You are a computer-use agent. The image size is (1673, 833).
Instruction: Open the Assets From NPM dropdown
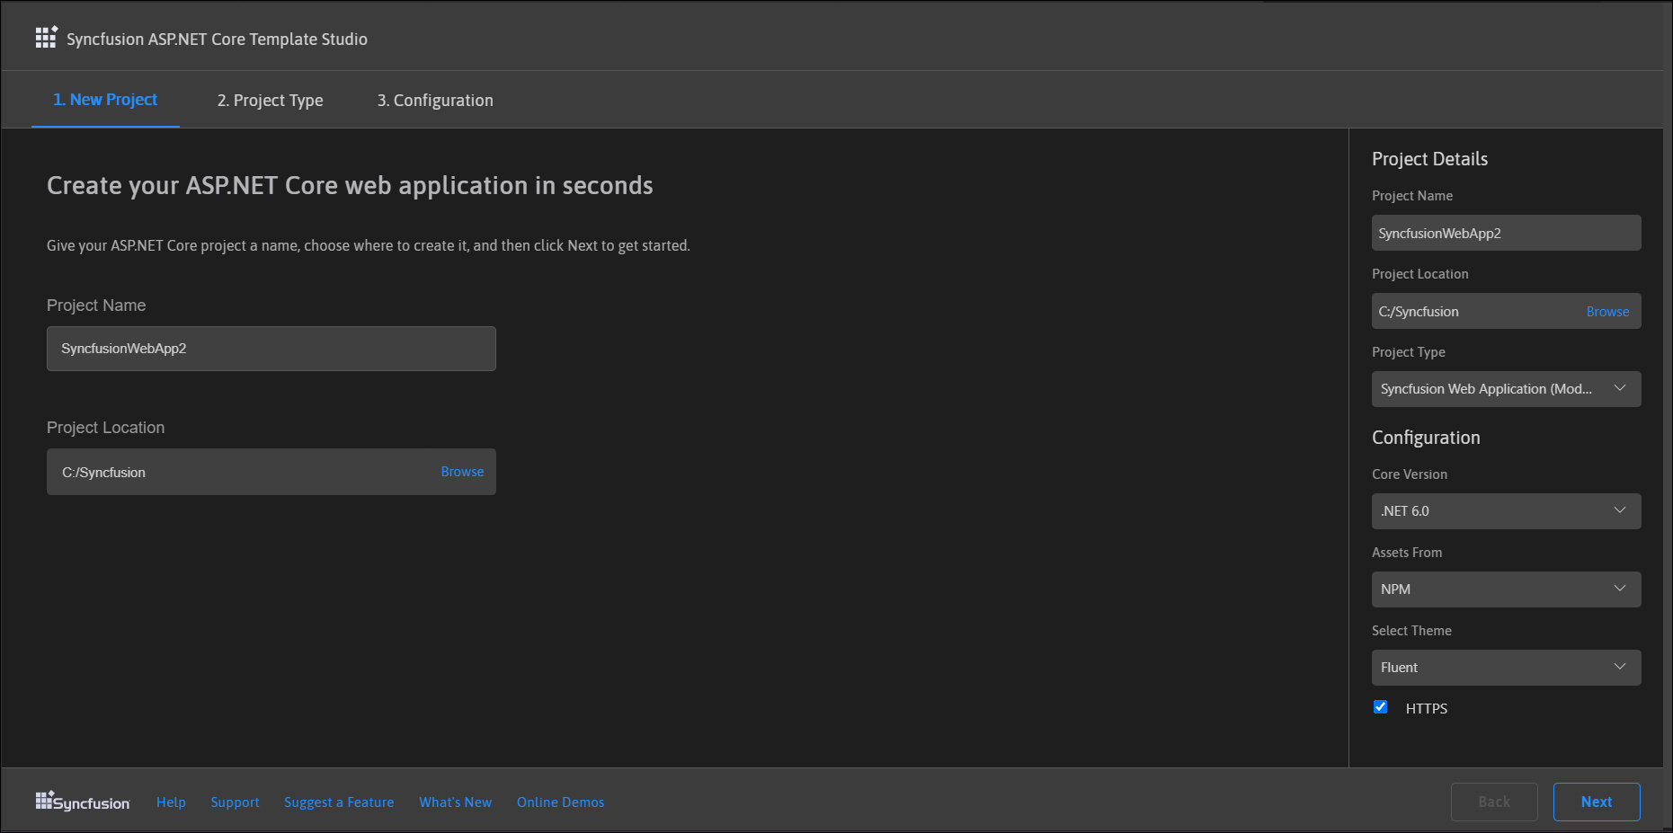point(1506,589)
